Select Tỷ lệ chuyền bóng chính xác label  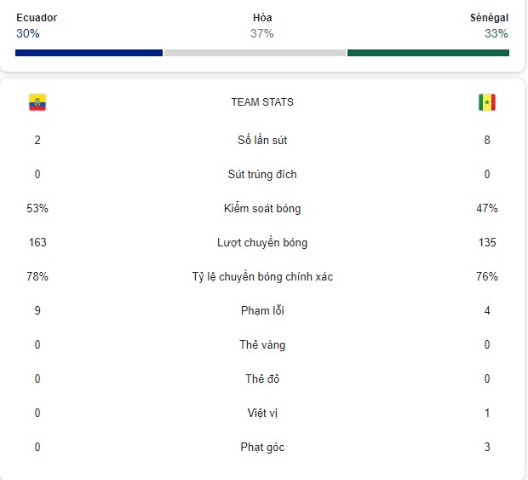[x=262, y=277]
